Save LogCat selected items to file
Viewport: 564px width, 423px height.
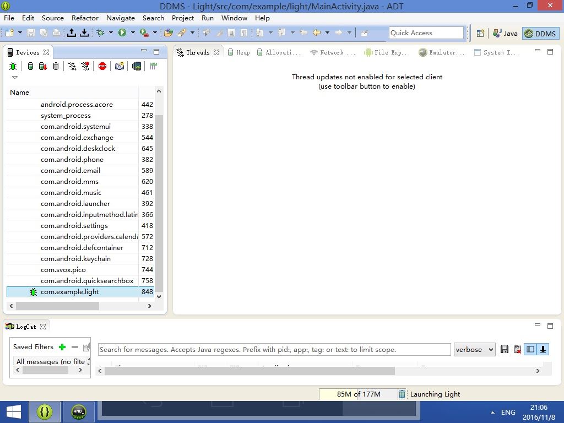pyautogui.click(x=505, y=349)
